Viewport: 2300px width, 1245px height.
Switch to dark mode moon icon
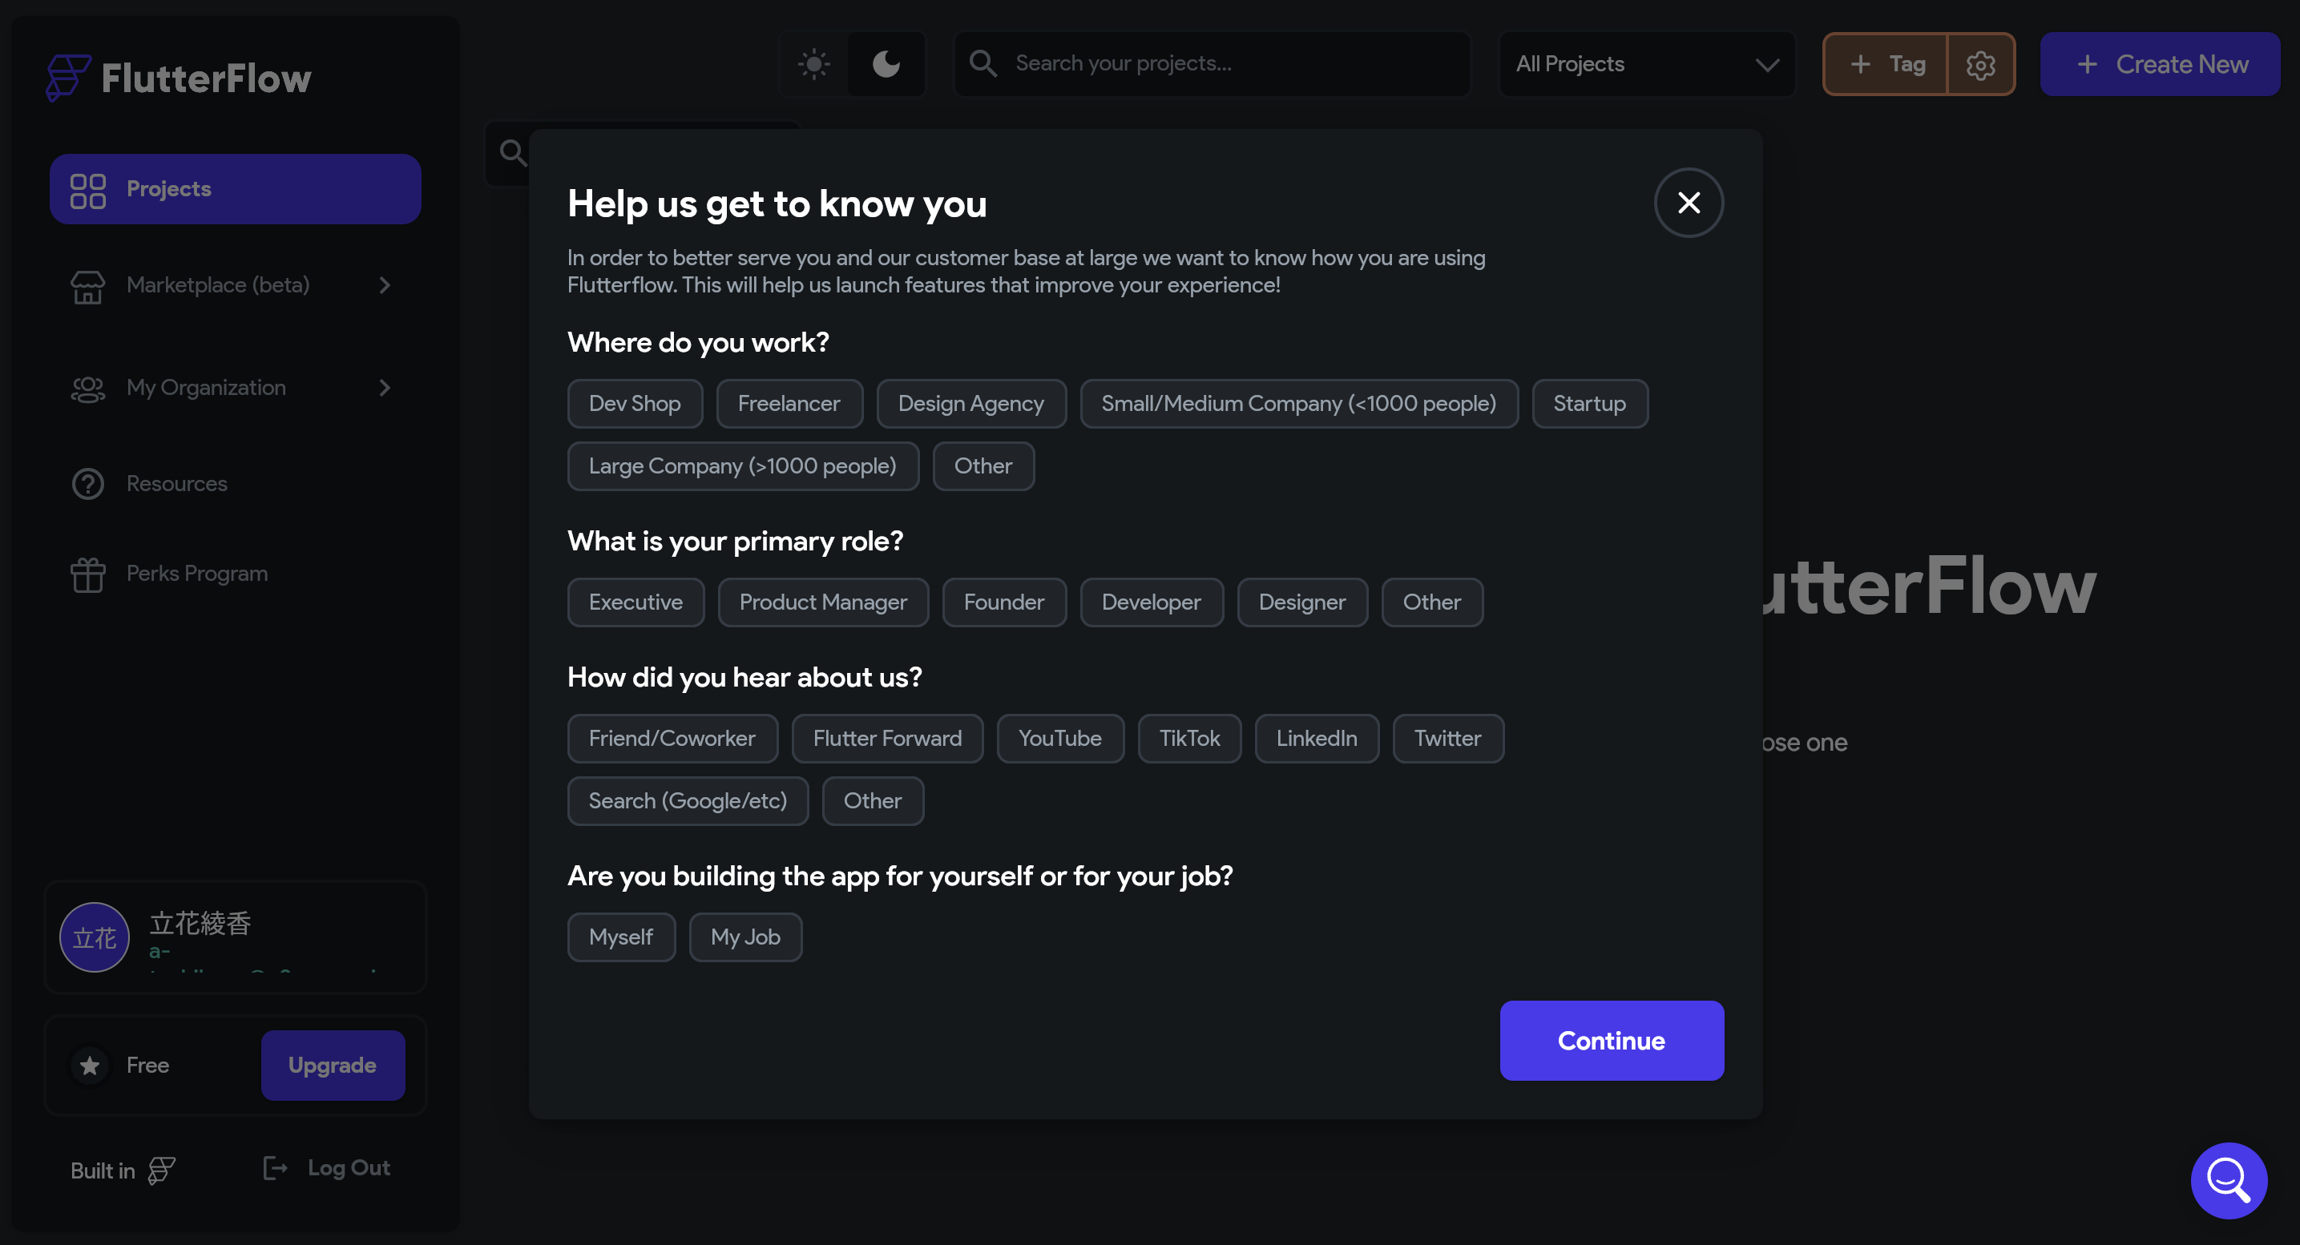click(886, 64)
